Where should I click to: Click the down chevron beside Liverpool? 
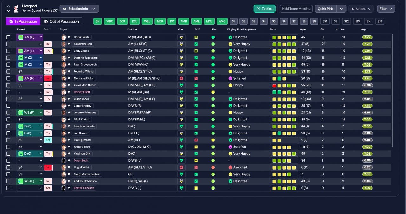[x=8, y=11]
